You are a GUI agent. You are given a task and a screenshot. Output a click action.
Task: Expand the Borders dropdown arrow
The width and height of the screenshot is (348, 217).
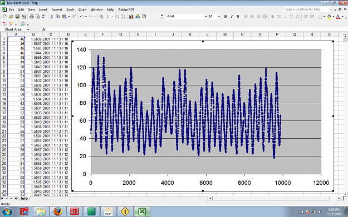[324, 17]
